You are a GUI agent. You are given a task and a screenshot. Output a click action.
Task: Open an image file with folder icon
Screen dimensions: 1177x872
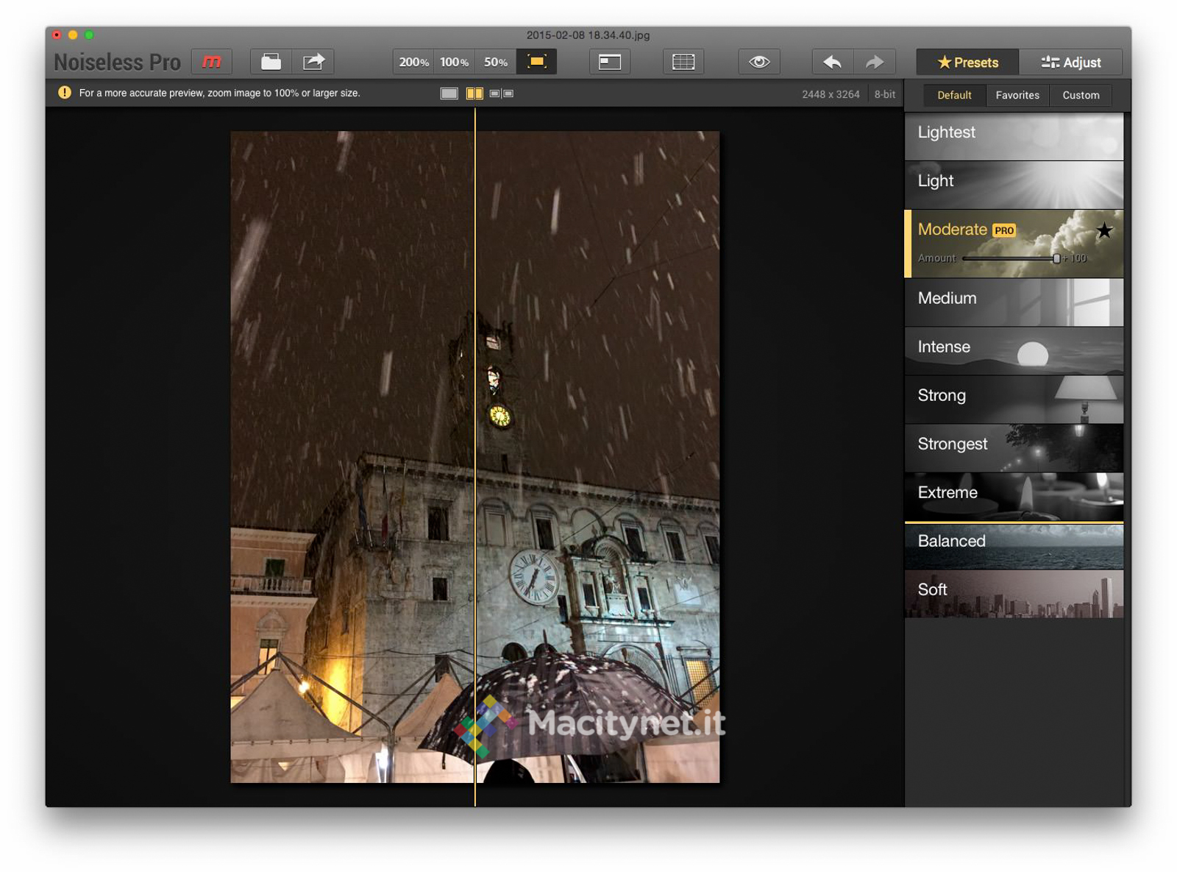click(271, 62)
